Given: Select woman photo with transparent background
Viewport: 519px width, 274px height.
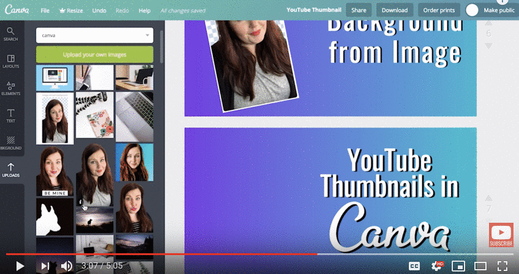Looking at the screenshot, I should point(55,118).
